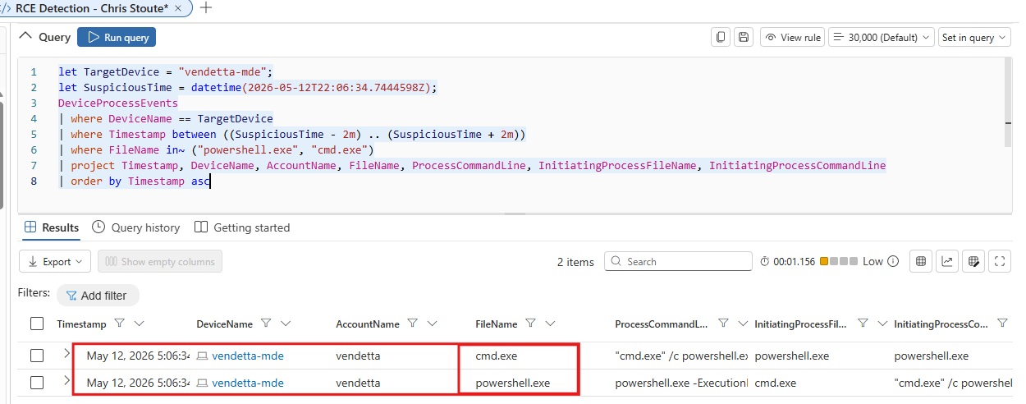Screen dimensions: 1026x404
Task: Select all rows with the header checkbox
Action: coord(37,324)
